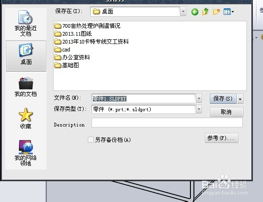Expand the Save in (保存在) location dropdown
The width and height of the screenshot is (263, 202).
183,12
